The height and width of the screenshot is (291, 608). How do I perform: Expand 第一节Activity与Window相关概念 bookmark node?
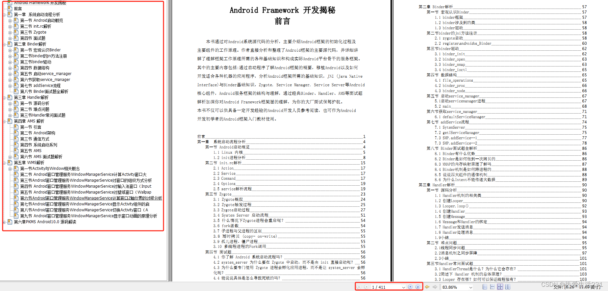point(10,169)
